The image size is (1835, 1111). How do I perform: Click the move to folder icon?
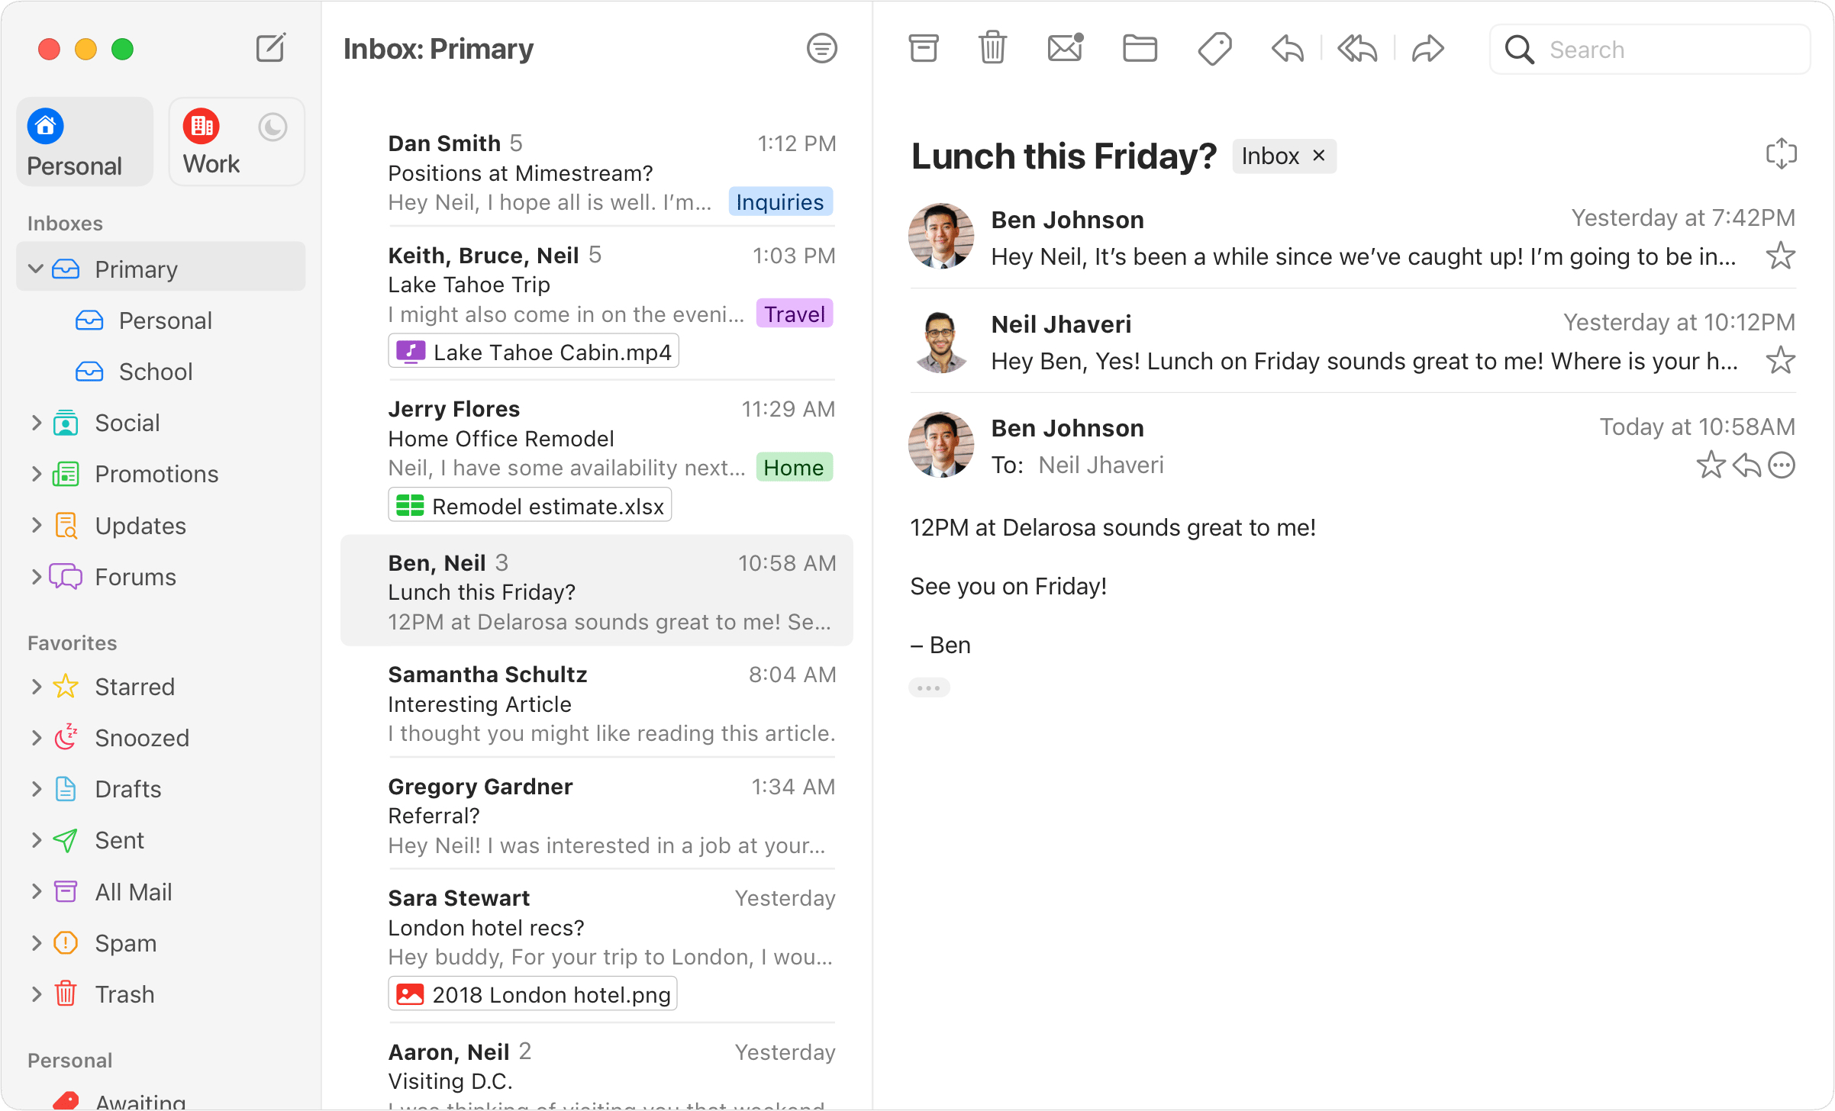point(1137,50)
